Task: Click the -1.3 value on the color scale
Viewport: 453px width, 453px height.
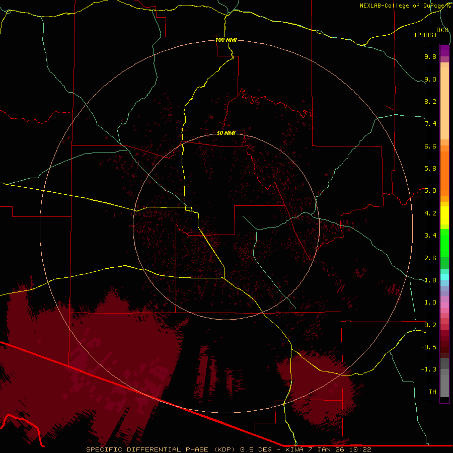Action: point(428,369)
